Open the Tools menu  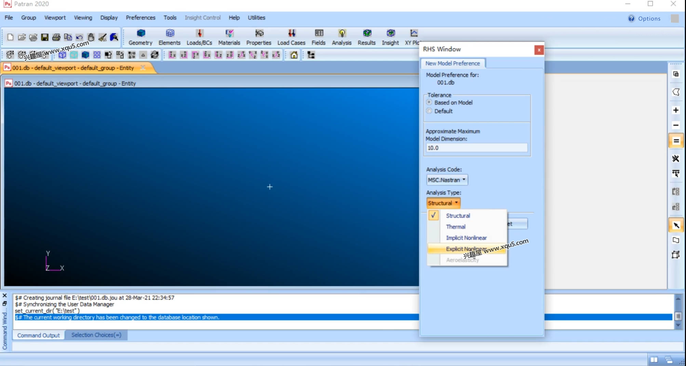pyautogui.click(x=170, y=17)
